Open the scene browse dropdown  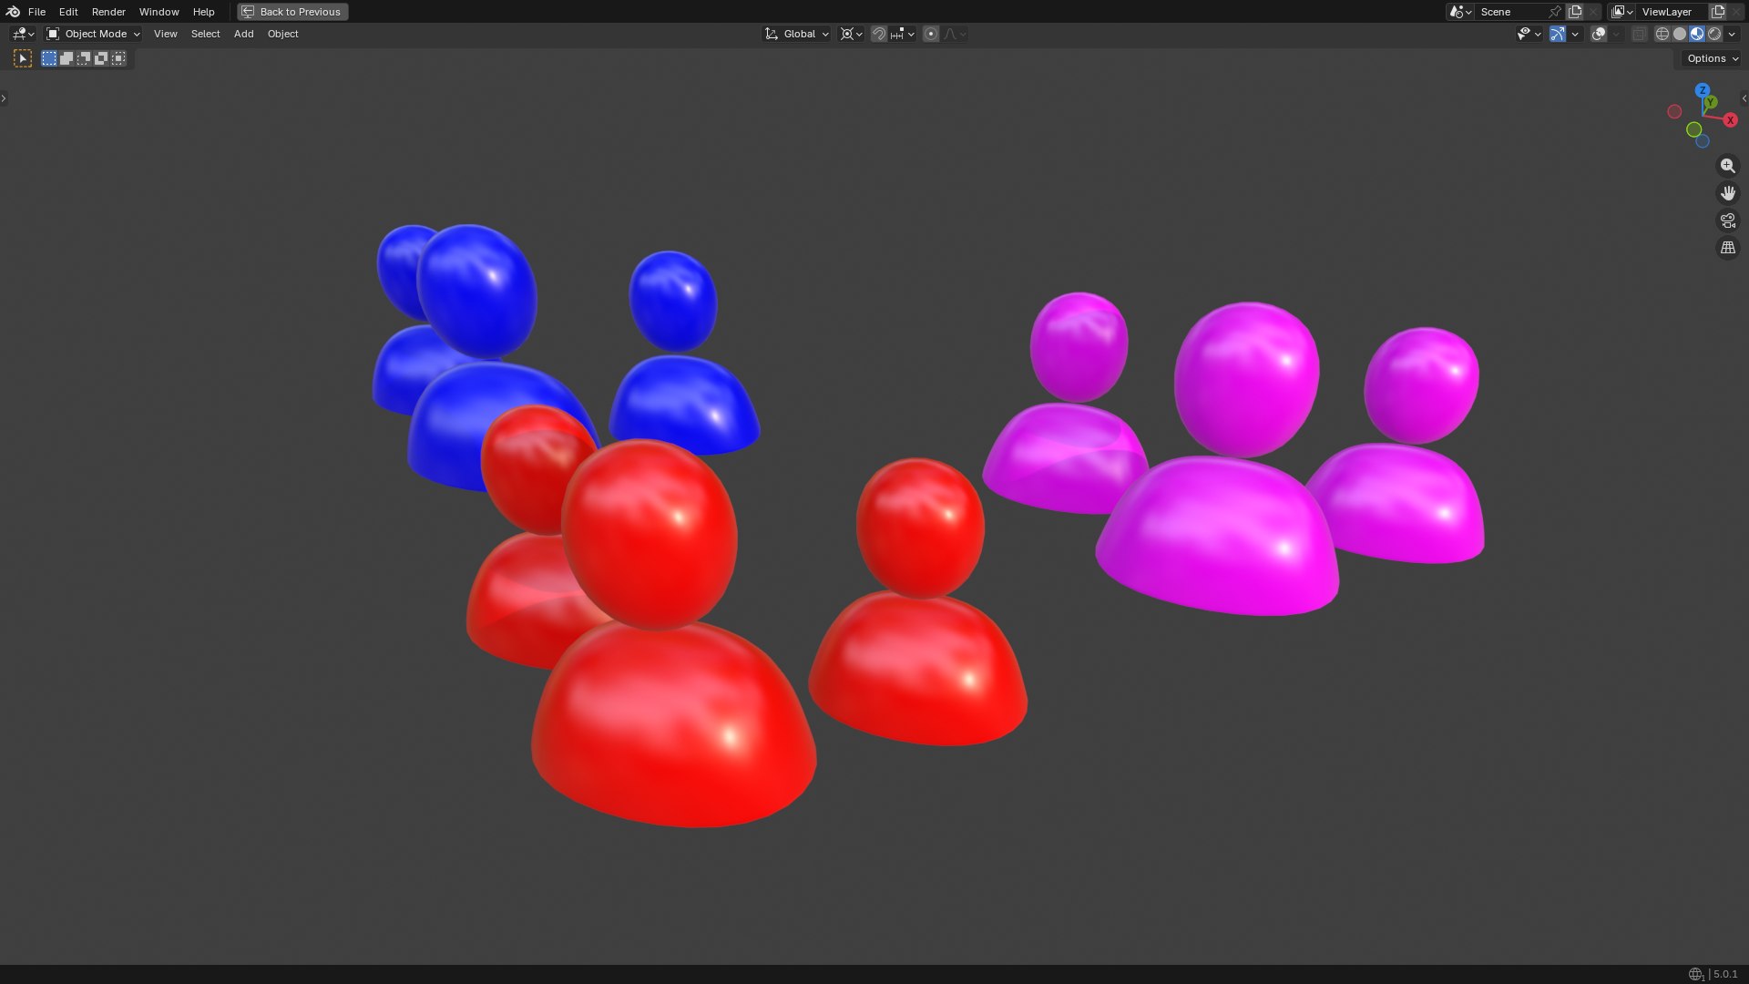pyautogui.click(x=1460, y=12)
